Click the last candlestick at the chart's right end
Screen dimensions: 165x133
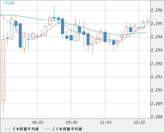[147, 22]
